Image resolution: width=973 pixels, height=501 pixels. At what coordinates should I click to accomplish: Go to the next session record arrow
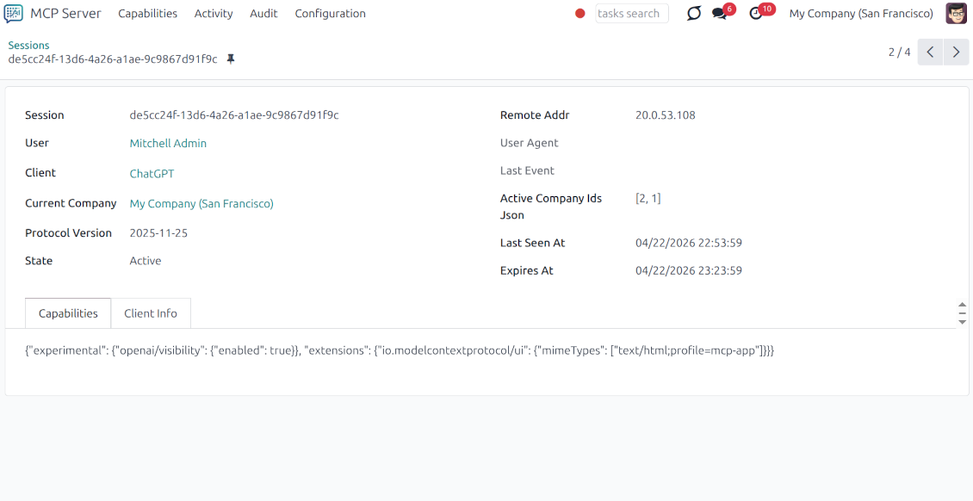956,52
